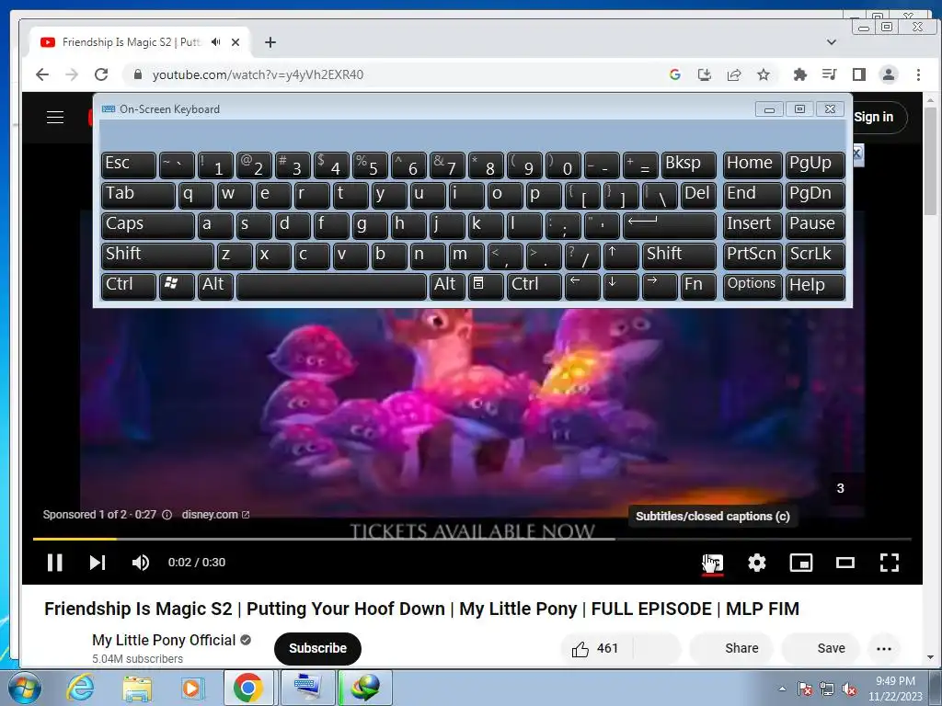Click page scrollbar down arrow
Screen dimensions: 942x706
tap(930, 658)
